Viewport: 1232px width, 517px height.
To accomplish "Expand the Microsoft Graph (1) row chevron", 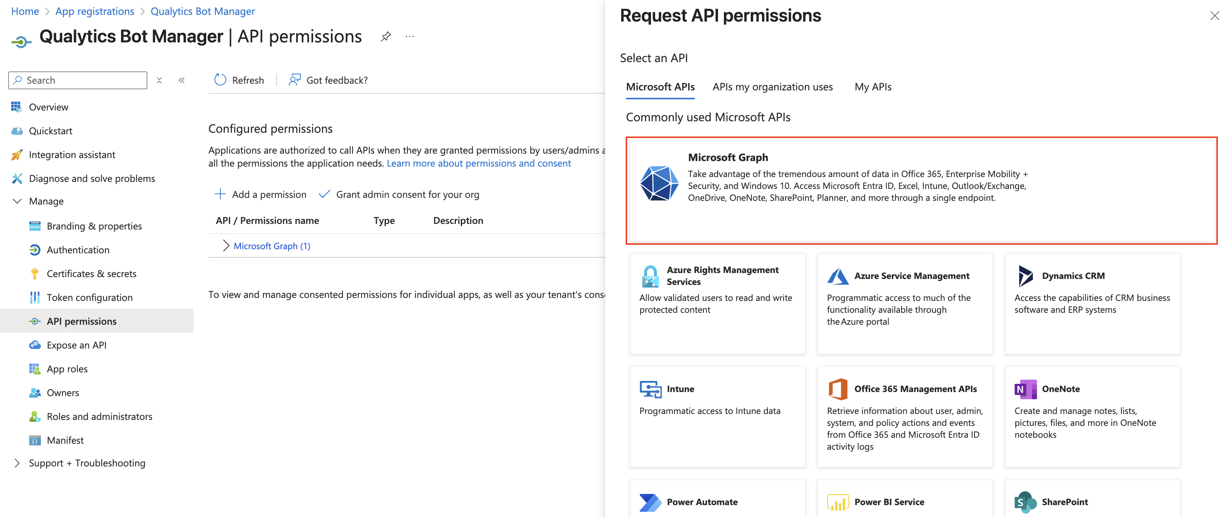I will [226, 245].
